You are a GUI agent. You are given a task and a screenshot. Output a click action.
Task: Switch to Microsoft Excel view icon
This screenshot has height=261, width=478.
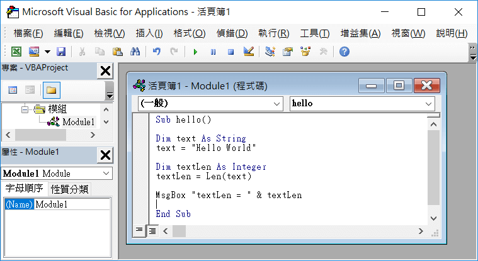(16, 52)
